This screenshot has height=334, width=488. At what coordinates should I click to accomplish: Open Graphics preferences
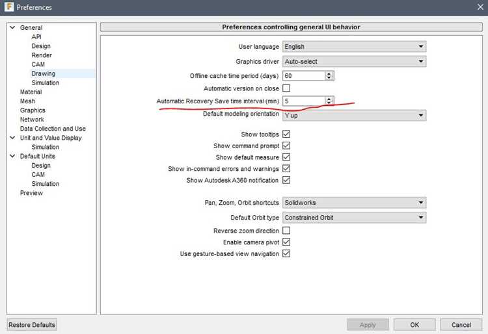(x=33, y=110)
